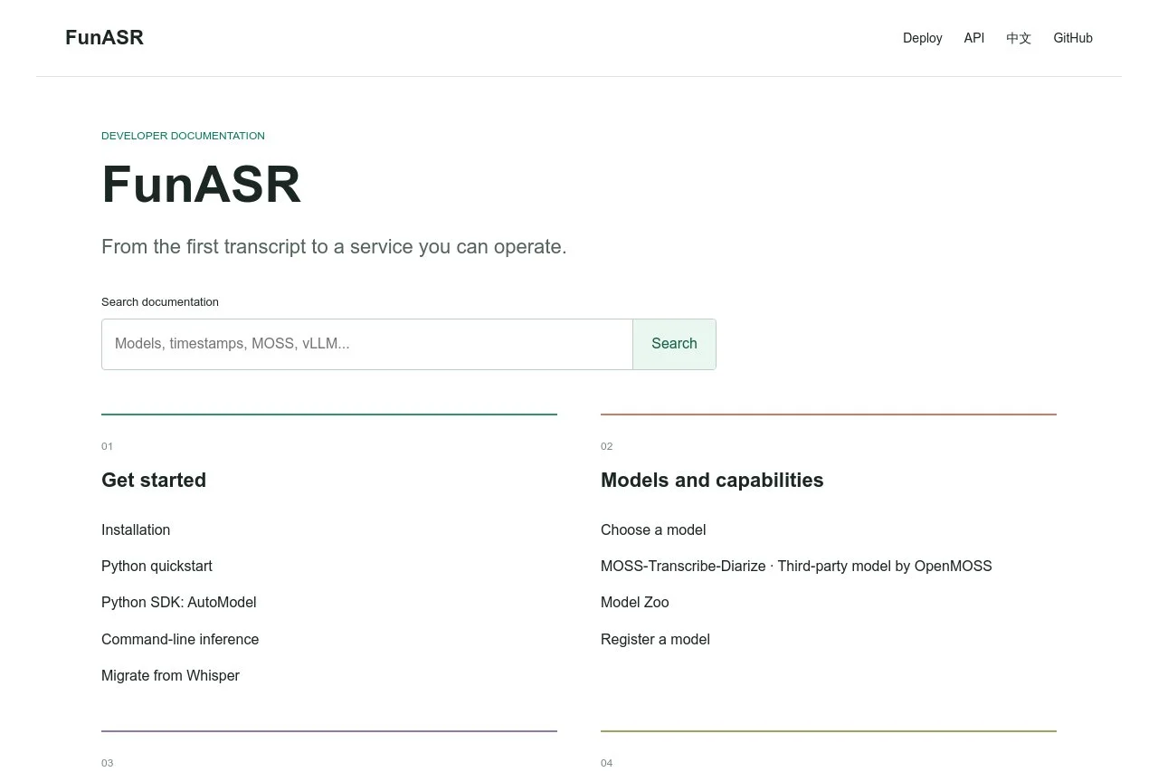
Task: Open MOSS-Transcribe-Diarize third-party model link
Action: click(796, 567)
